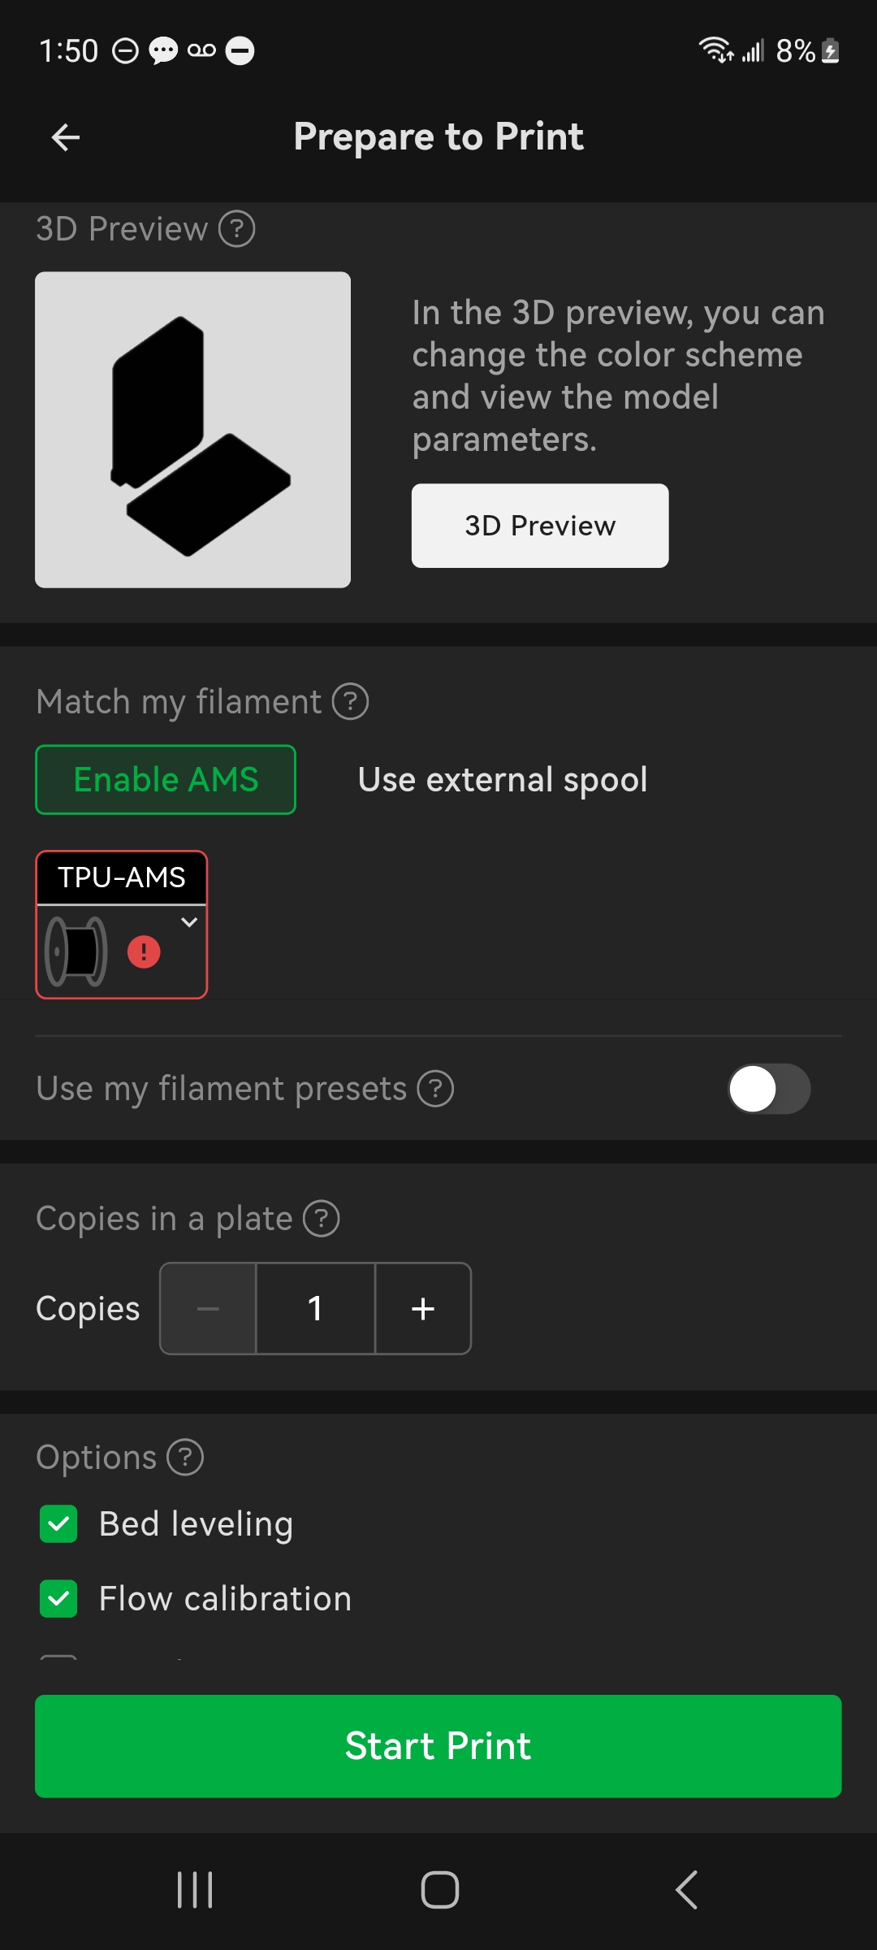Switch to Use external spool
This screenshot has height=1950, width=877.
pos(503,780)
